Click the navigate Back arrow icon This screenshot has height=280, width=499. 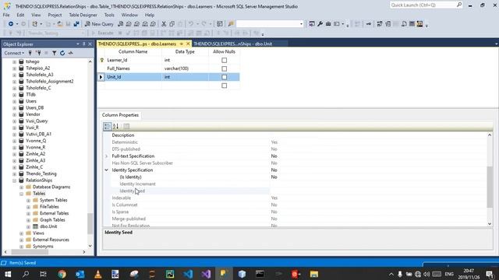point(11,24)
